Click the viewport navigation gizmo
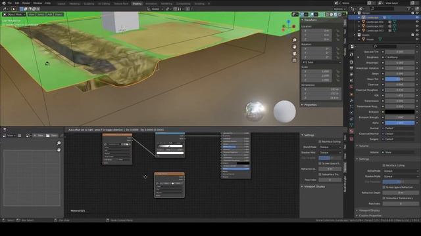The width and height of the screenshot is (421, 236). (289, 26)
